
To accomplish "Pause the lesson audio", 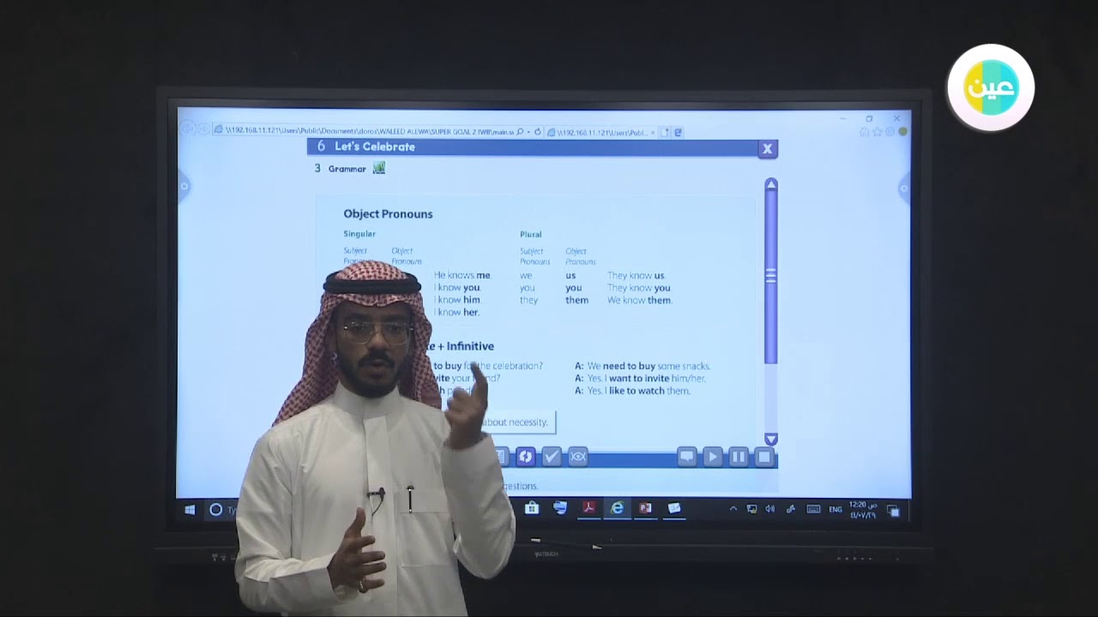I will point(738,457).
